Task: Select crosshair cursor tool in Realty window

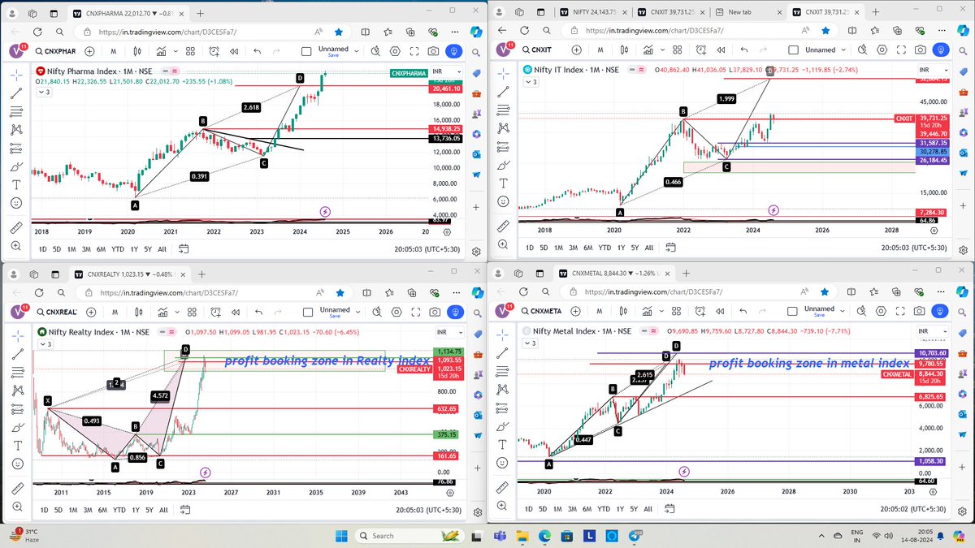Action: [16, 335]
